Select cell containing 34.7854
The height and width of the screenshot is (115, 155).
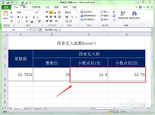coord(21,74)
